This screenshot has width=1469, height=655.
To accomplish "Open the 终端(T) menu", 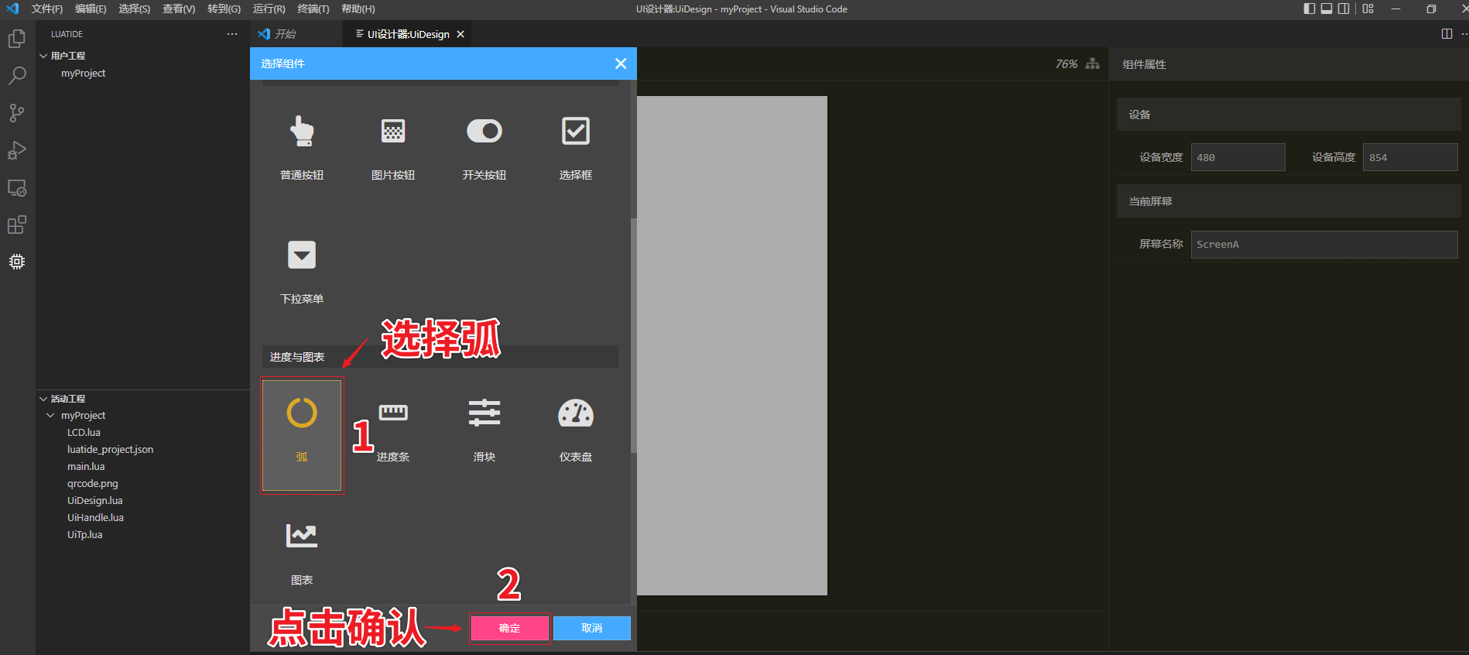I will 313,9.
